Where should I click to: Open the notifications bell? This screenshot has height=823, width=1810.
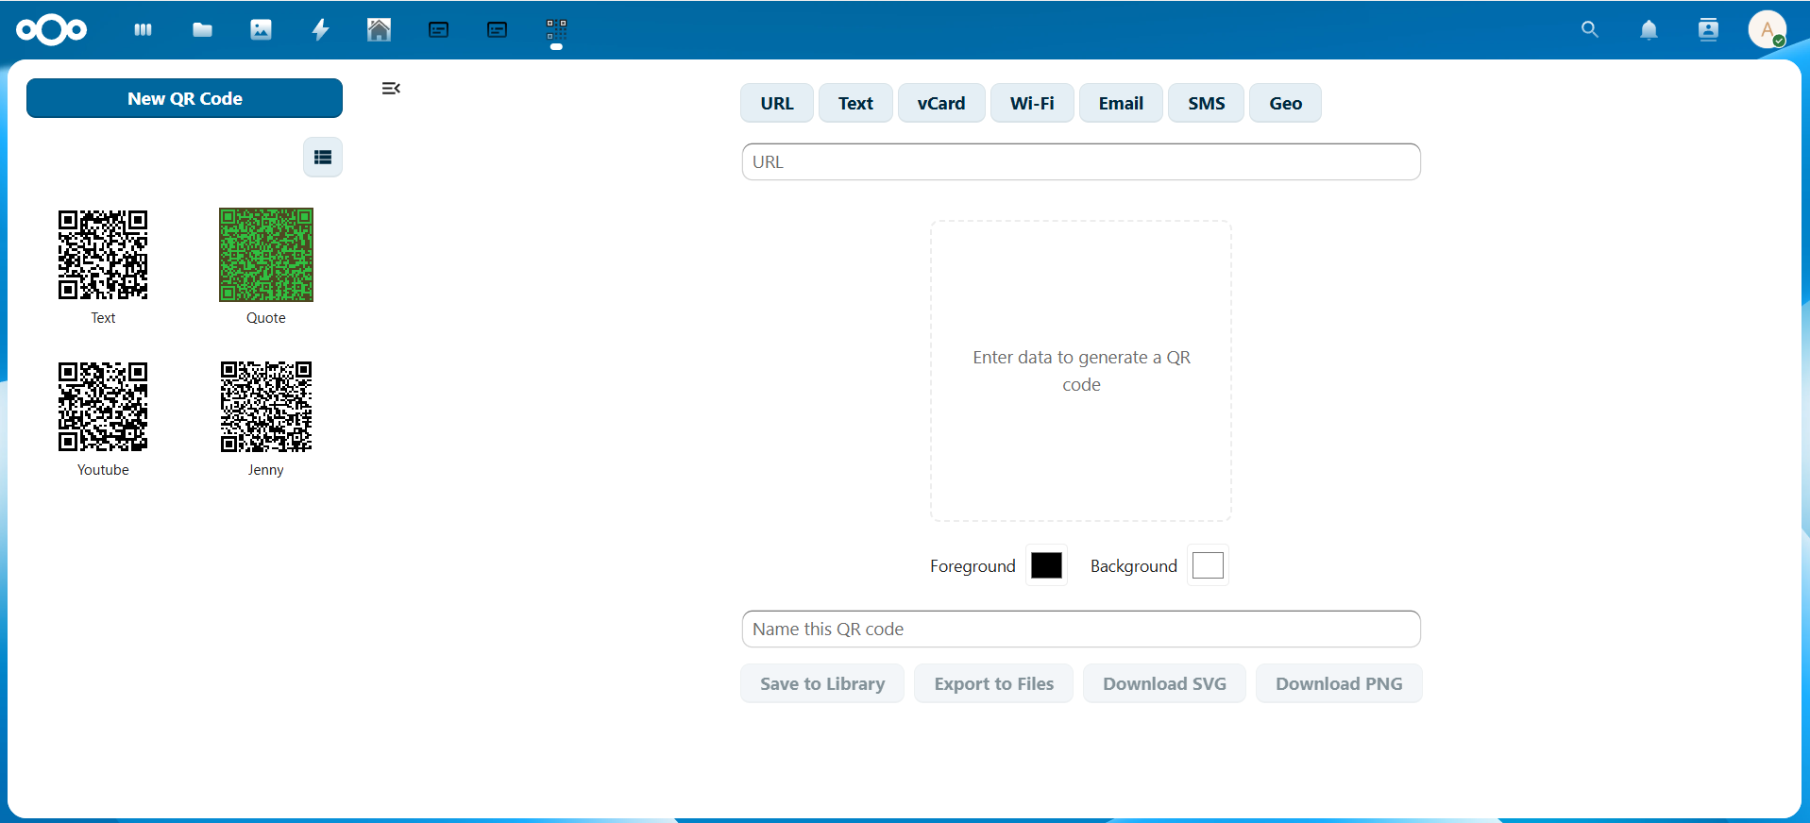(x=1649, y=30)
